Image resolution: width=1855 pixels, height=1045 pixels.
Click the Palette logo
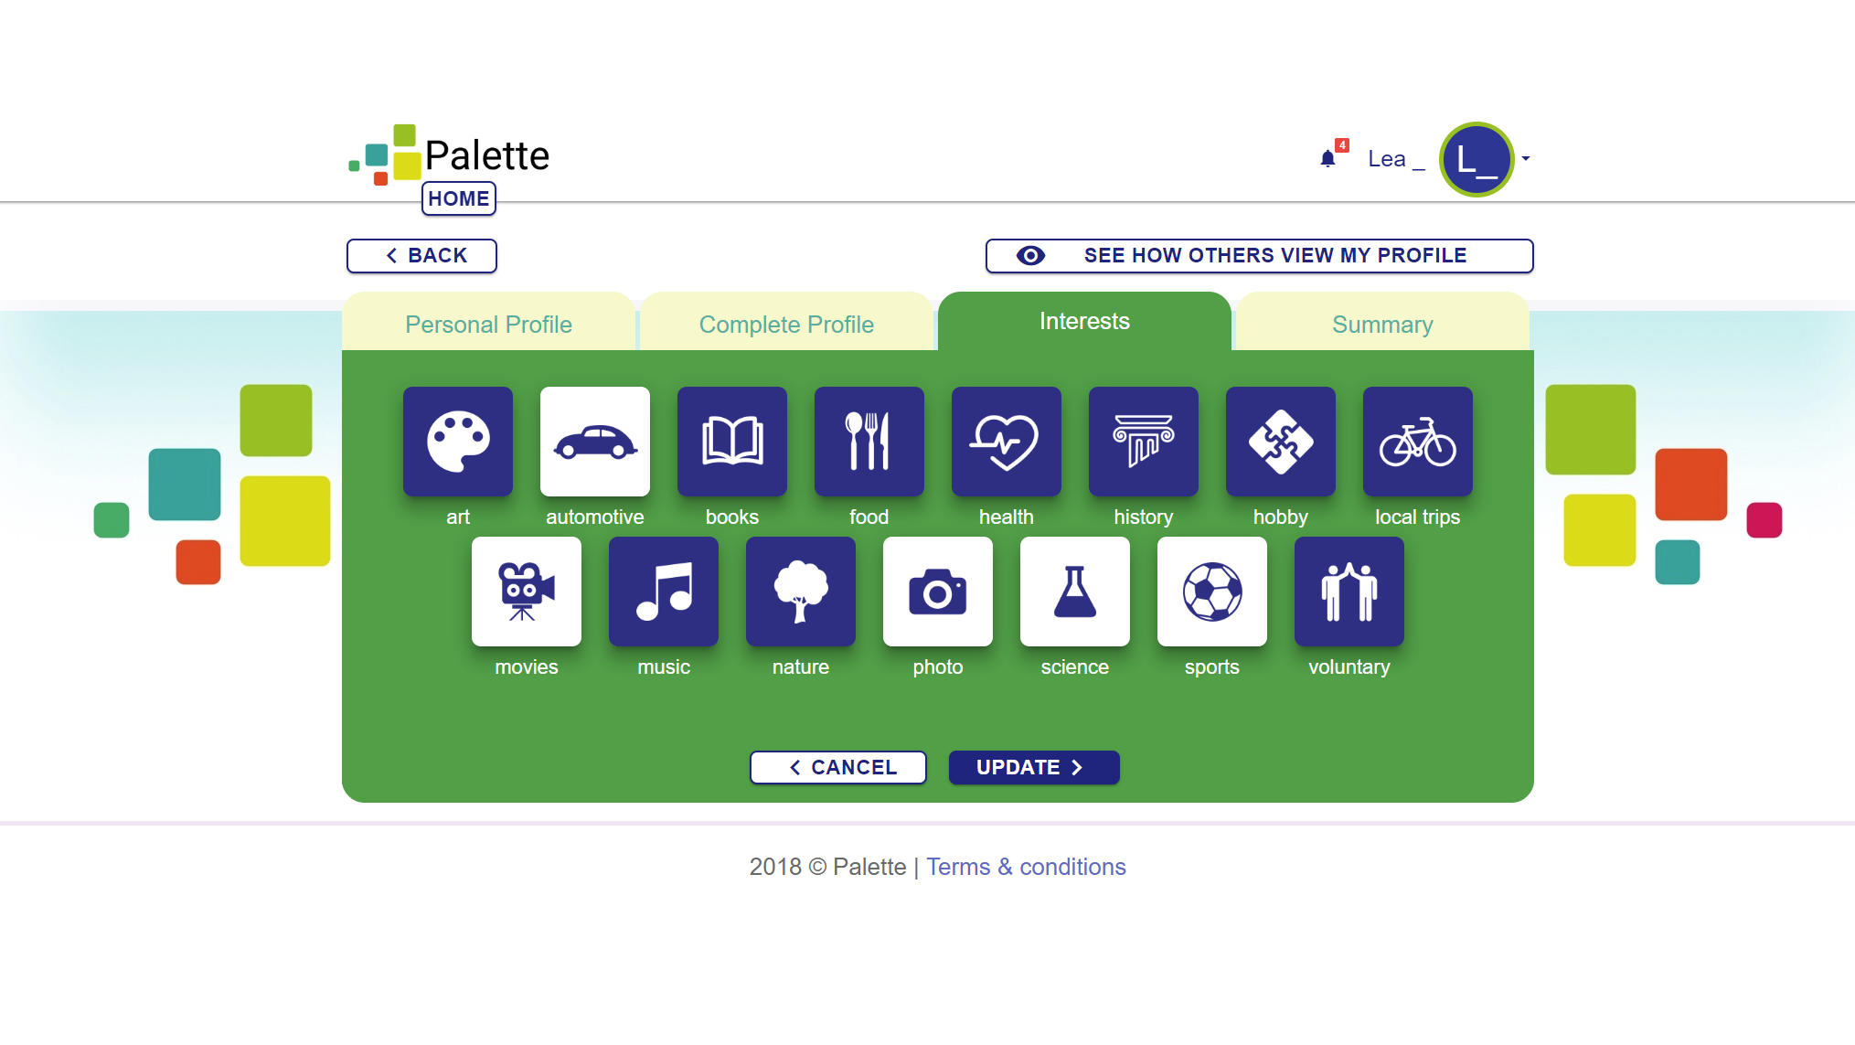tap(450, 154)
